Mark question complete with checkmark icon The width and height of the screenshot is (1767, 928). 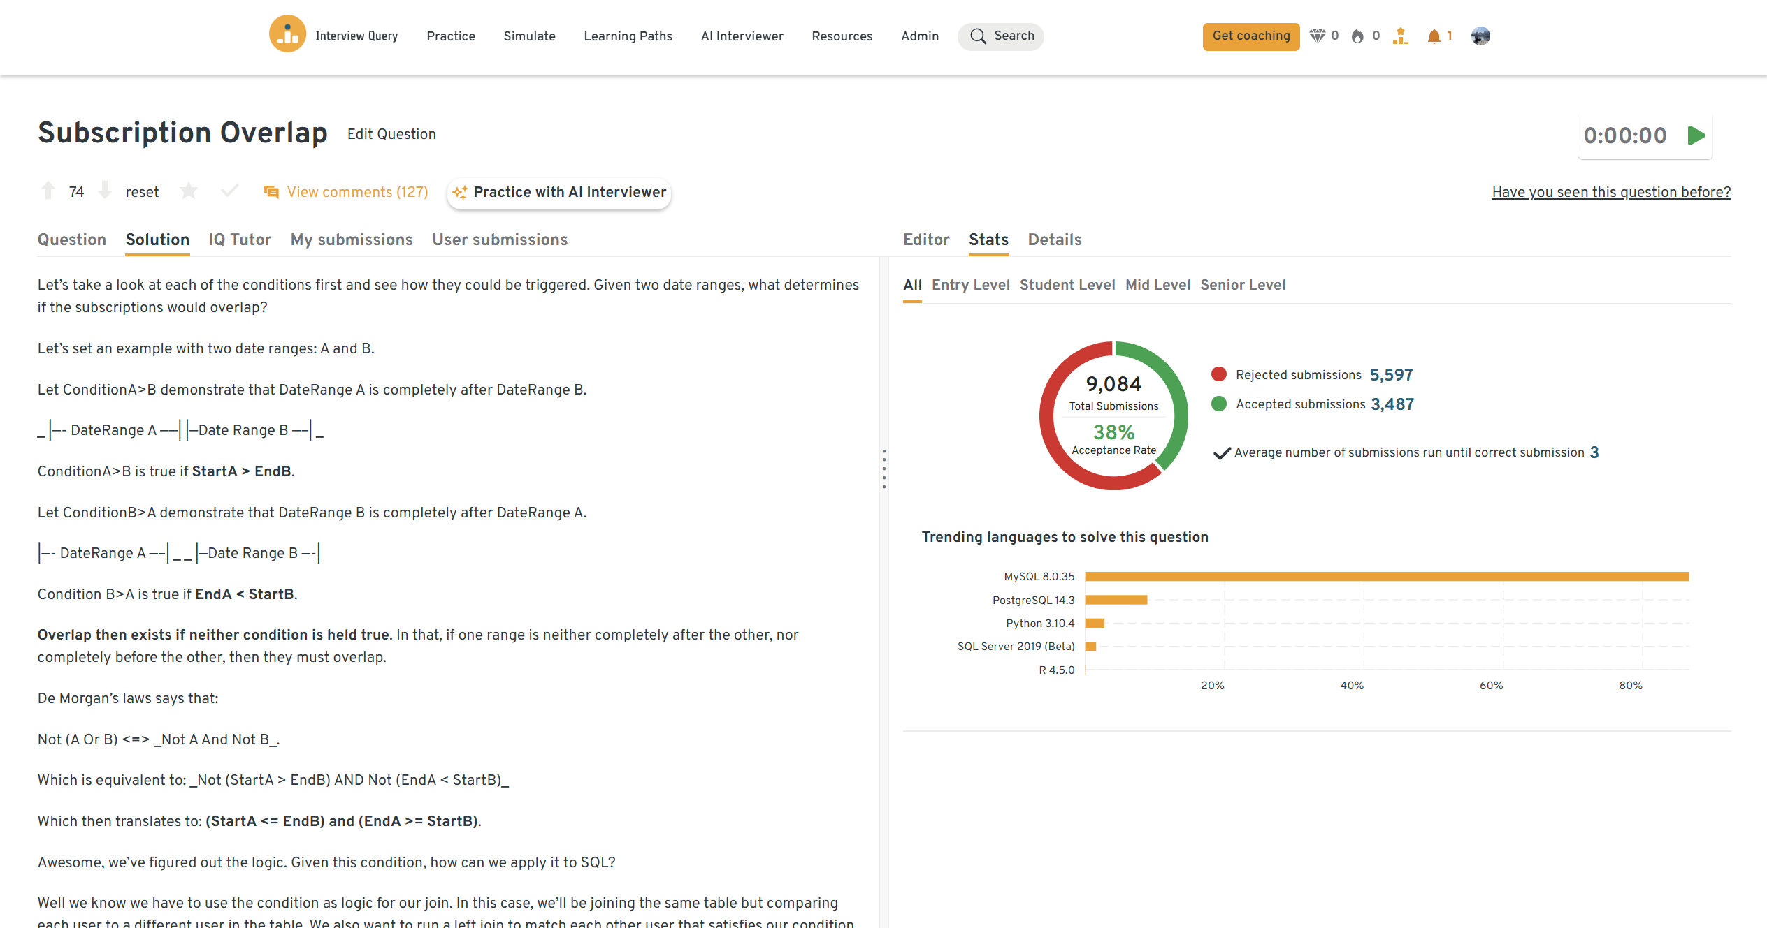229,191
